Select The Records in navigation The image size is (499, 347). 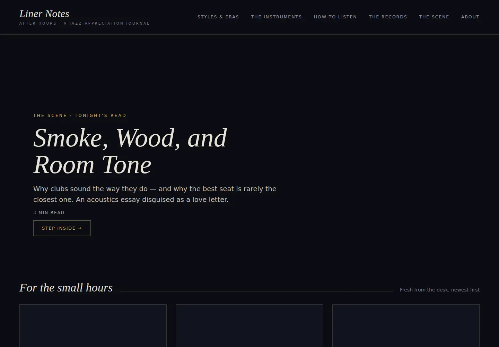pyautogui.click(x=388, y=17)
